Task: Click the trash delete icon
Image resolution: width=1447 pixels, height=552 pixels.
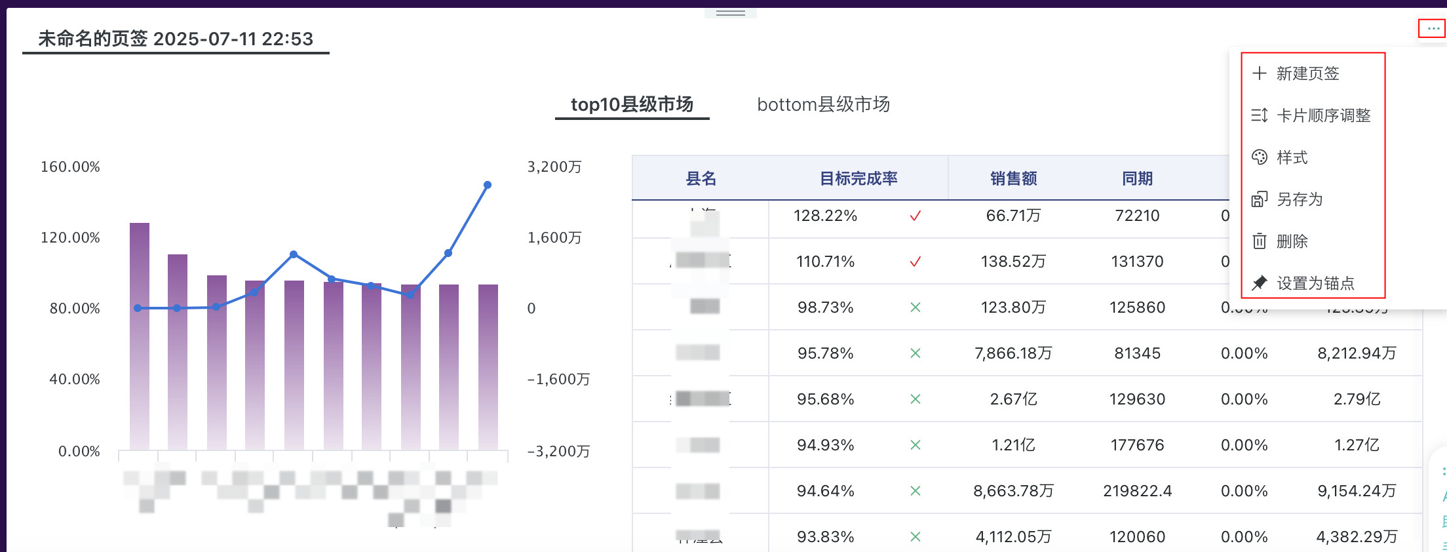Action: 1259,241
